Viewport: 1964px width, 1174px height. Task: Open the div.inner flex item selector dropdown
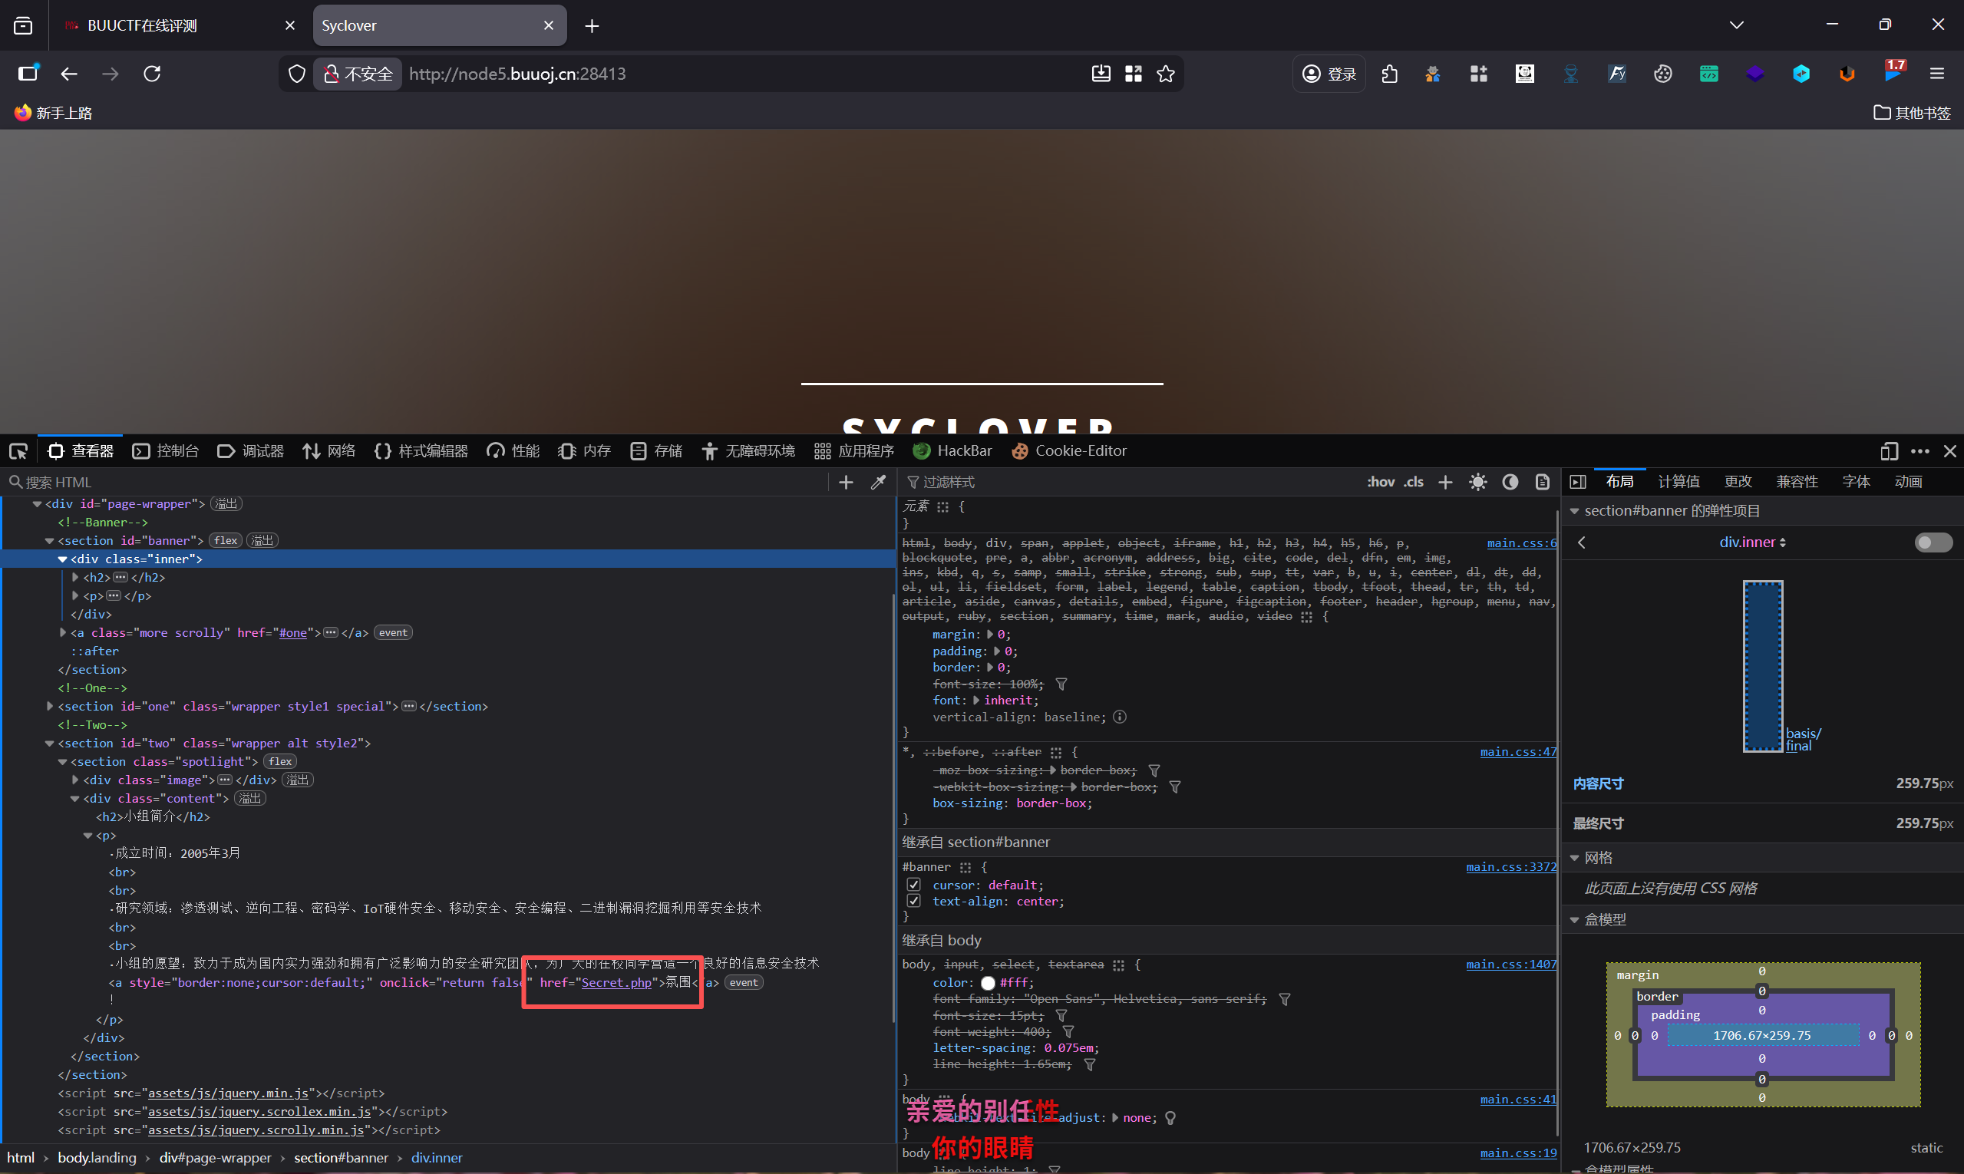click(x=1752, y=542)
